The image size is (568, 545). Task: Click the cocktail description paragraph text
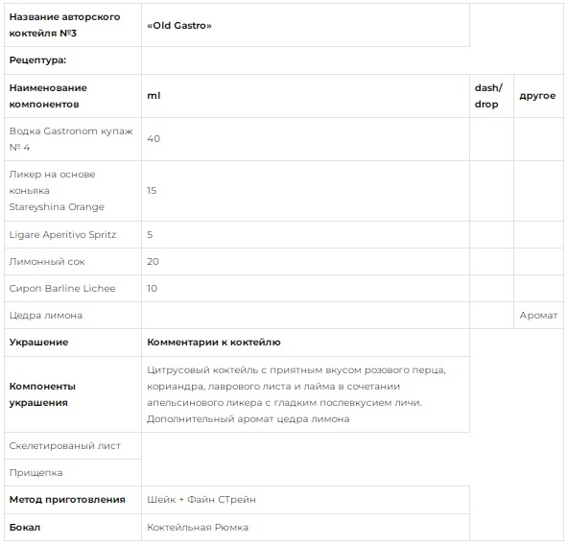point(296,394)
